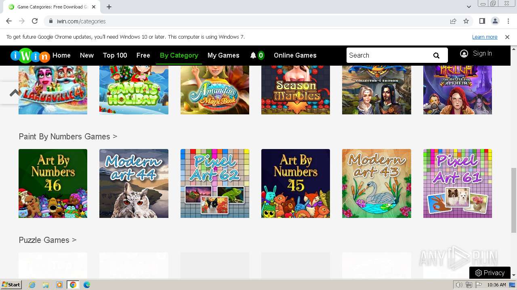The width and height of the screenshot is (517, 290).
Task: Open Windows Media Player in taskbar
Action: [59, 285]
